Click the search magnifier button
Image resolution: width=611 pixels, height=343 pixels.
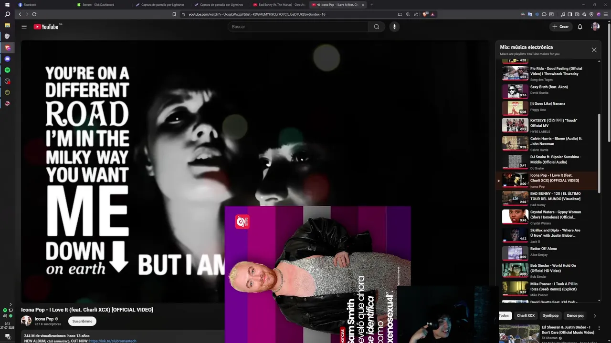pyautogui.click(x=377, y=27)
